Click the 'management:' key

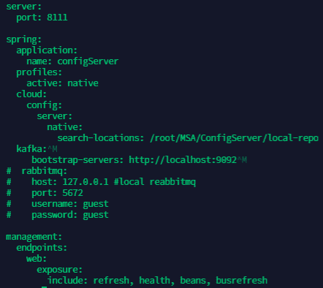click(34, 237)
